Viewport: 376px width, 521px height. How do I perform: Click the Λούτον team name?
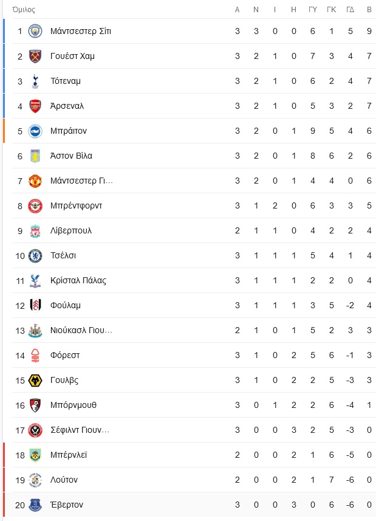(x=64, y=480)
